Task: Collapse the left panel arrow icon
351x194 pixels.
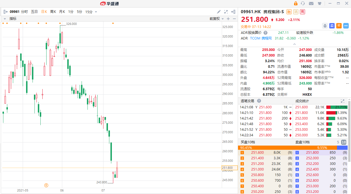Action: tap(5, 12)
